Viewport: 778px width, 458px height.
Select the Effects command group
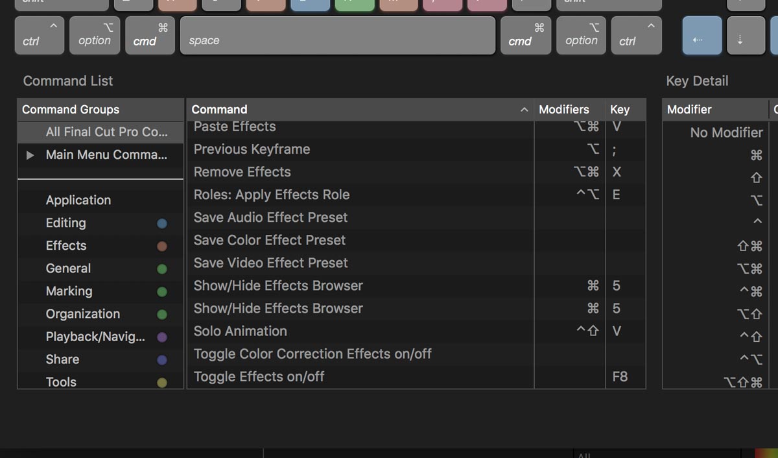tap(100, 245)
